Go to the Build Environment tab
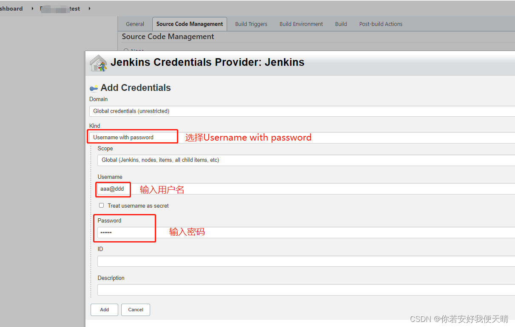Image resolution: width=515 pixels, height=327 pixels. (x=301, y=24)
